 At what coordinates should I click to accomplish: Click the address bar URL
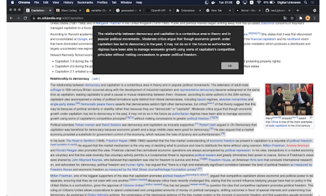[60, 18]
